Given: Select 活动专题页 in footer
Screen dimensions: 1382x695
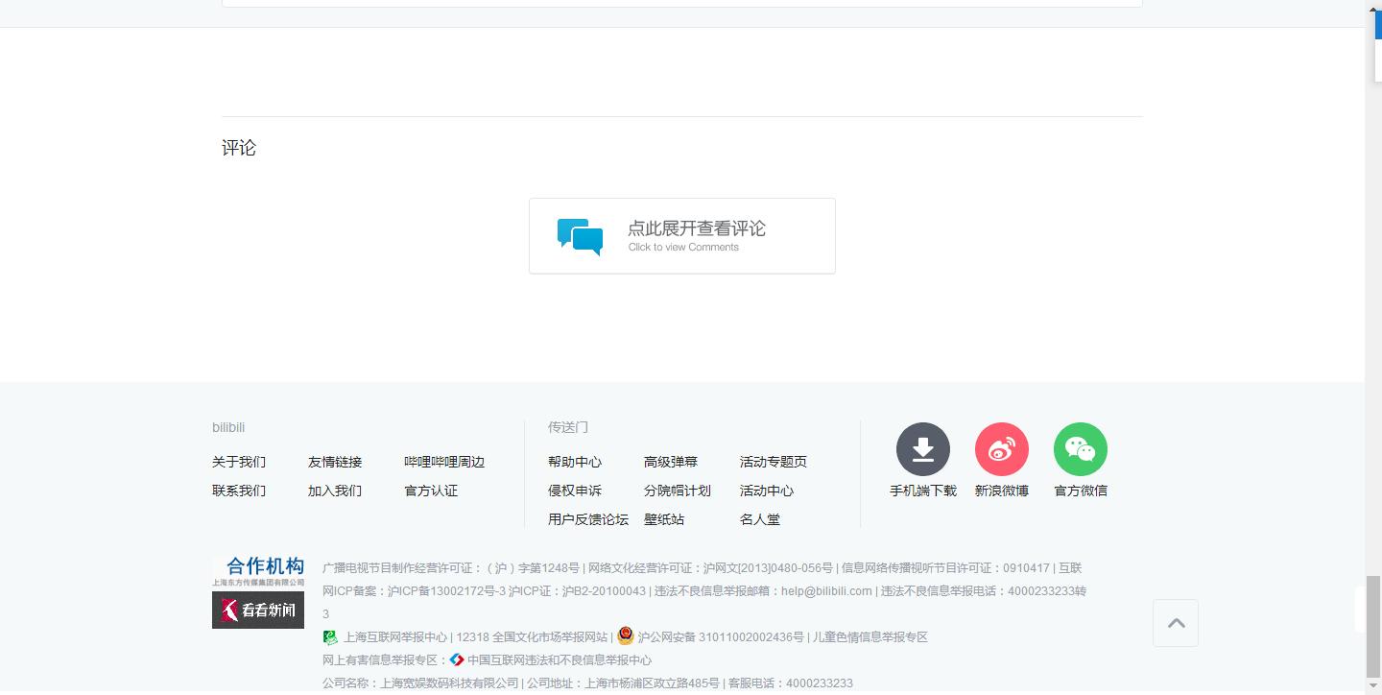Looking at the screenshot, I should [773, 462].
